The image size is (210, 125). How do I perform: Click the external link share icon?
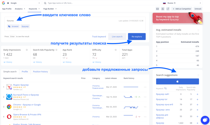[x=168, y=9]
